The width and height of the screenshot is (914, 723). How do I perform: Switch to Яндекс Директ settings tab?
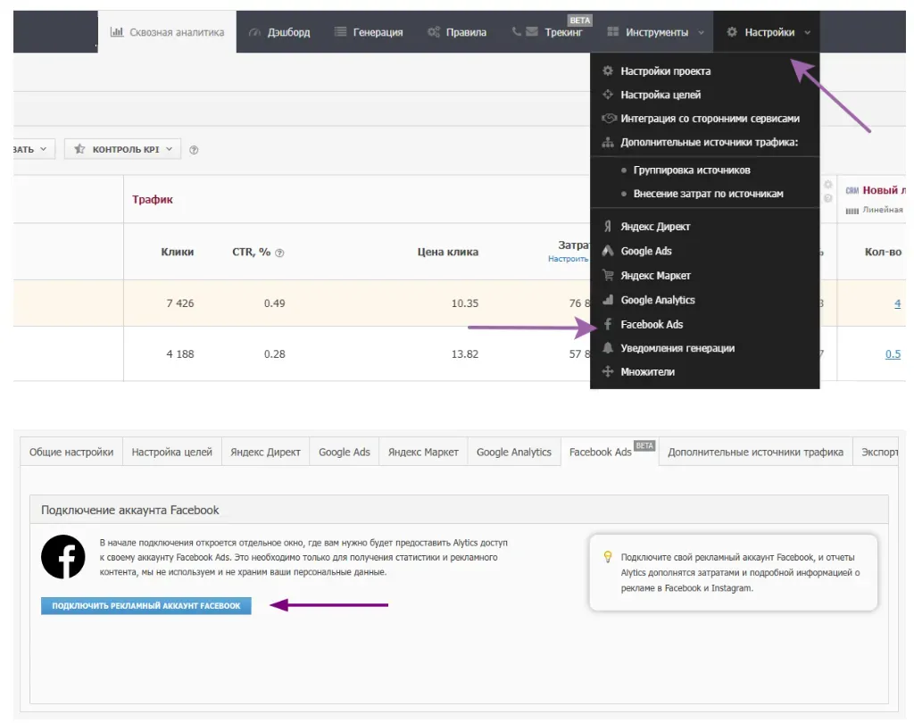click(x=265, y=452)
